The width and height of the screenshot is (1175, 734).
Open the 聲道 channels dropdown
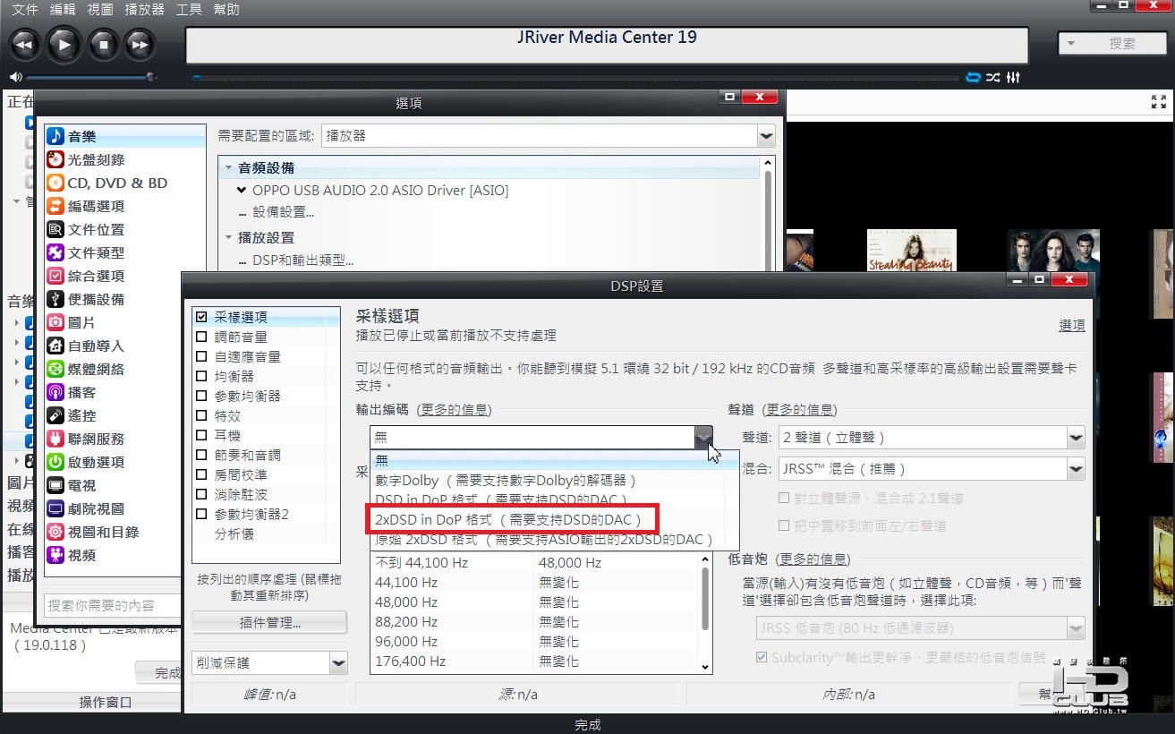[931, 438]
